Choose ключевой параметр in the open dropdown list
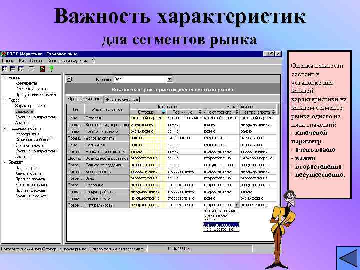360x270 pixels. (x=221, y=211)
